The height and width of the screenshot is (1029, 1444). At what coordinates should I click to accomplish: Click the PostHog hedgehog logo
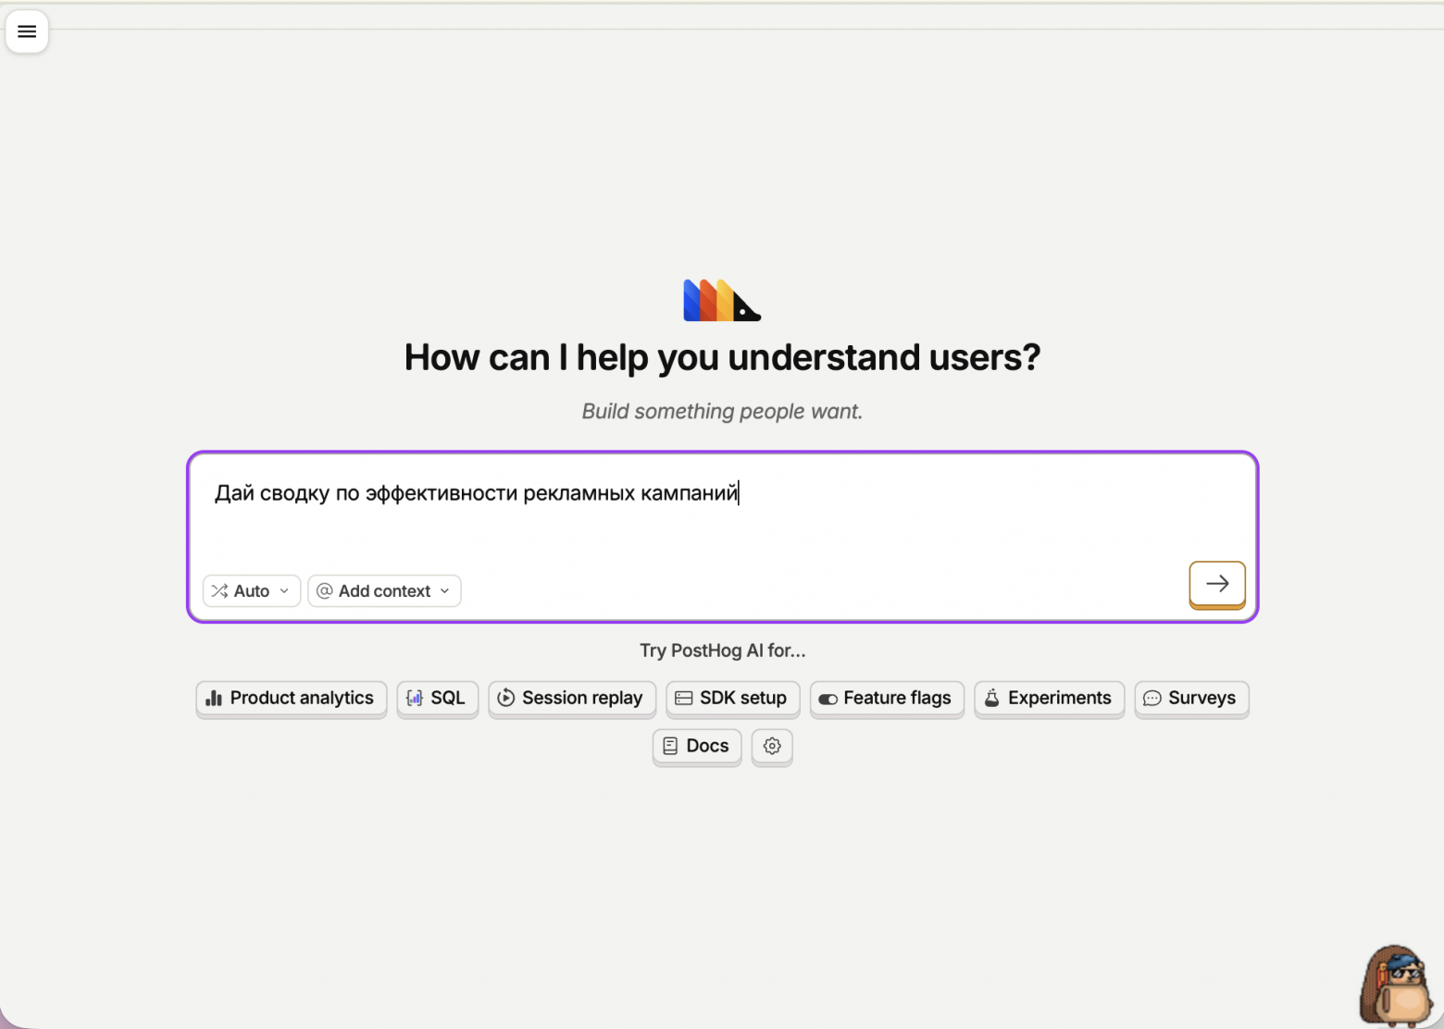[722, 300]
